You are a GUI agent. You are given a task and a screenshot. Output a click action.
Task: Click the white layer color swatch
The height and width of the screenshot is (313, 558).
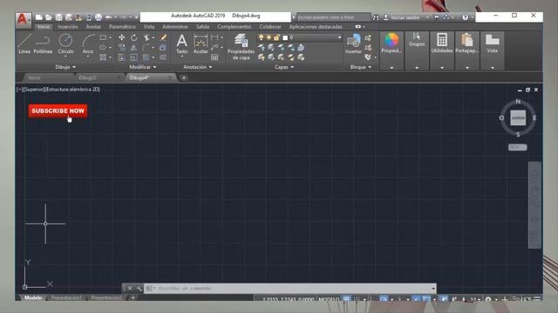click(x=285, y=37)
